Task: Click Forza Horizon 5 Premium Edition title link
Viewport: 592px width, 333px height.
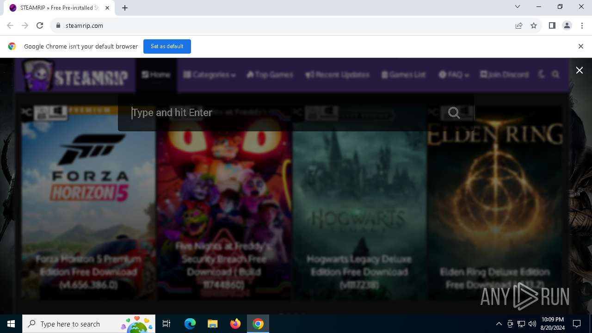Action: click(x=88, y=271)
